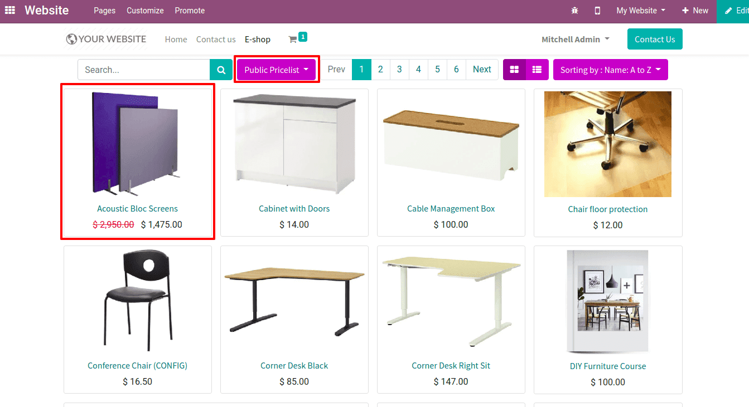Open the Customize menu

145,11
